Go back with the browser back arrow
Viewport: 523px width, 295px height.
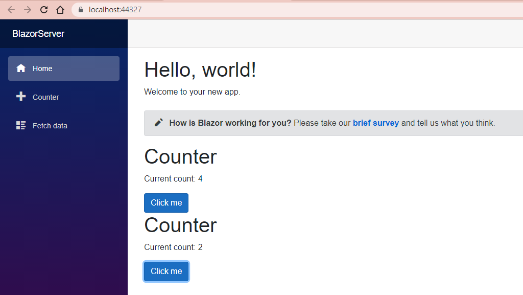[11, 10]
